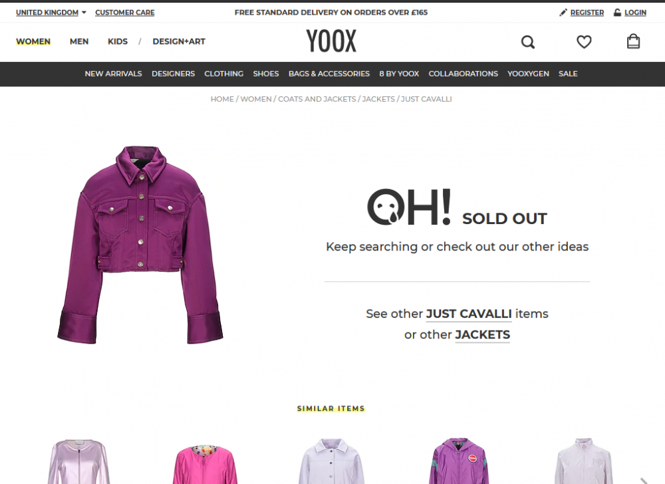Image resolution: width=665 pixels, height=484 pixels.
Task: Click the pencil icon beside Register
Action: pos(563,12)
